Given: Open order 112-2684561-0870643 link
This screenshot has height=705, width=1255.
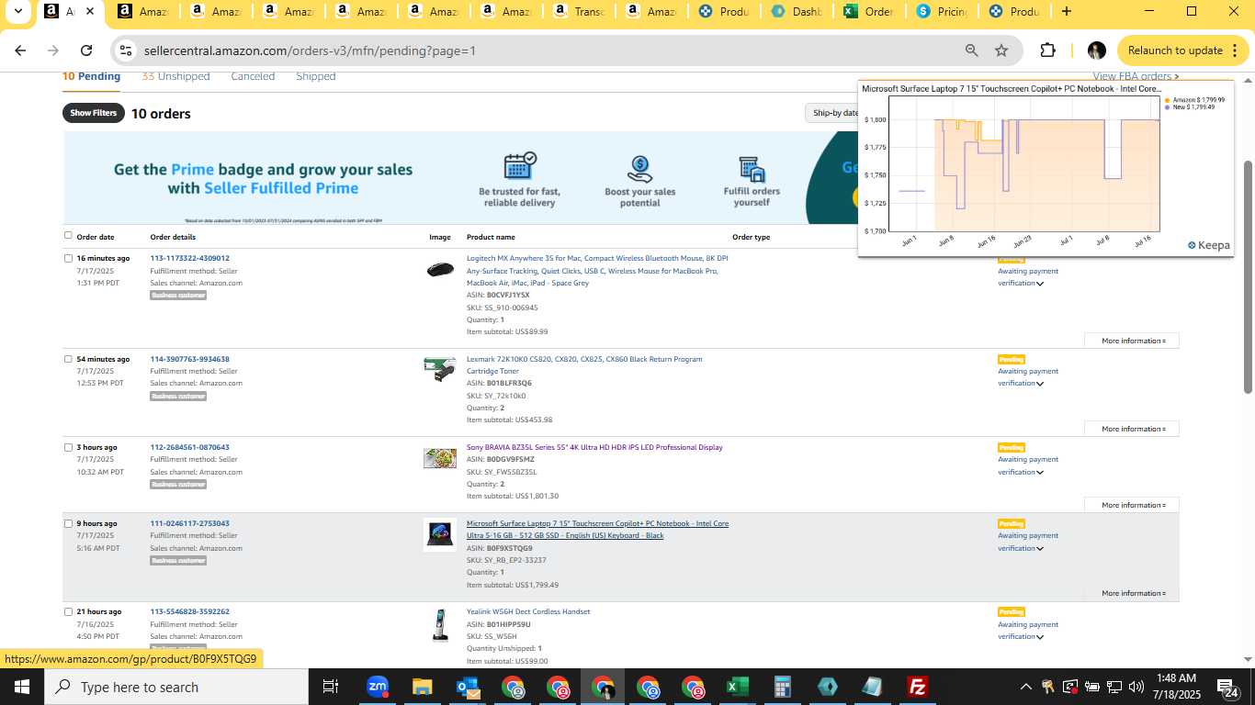Looking at the screenshot, I should (189, 447).
